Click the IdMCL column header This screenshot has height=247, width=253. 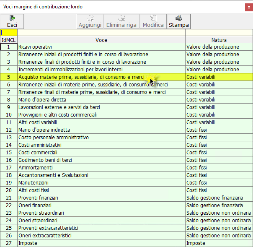point(9,40)
